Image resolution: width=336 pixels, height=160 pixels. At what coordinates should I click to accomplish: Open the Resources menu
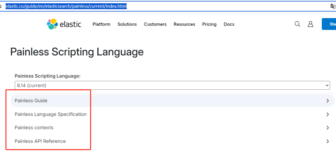184,24
